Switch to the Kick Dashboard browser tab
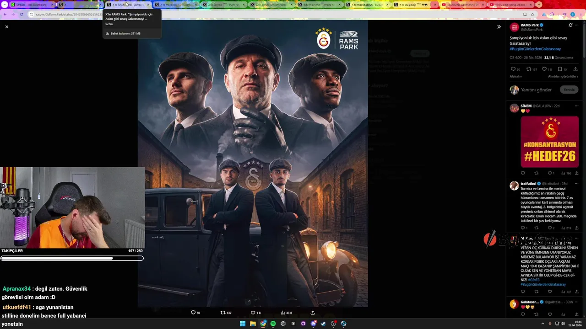 (x=31, y=5)
